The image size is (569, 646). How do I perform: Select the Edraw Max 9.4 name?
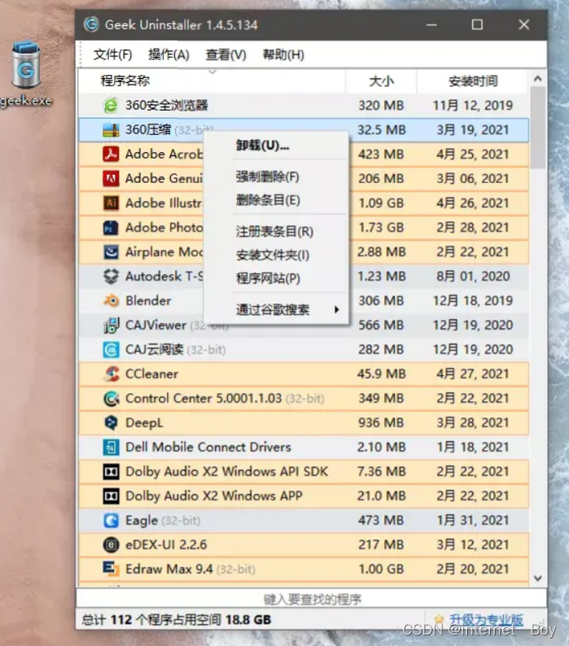tap(169, 569)
